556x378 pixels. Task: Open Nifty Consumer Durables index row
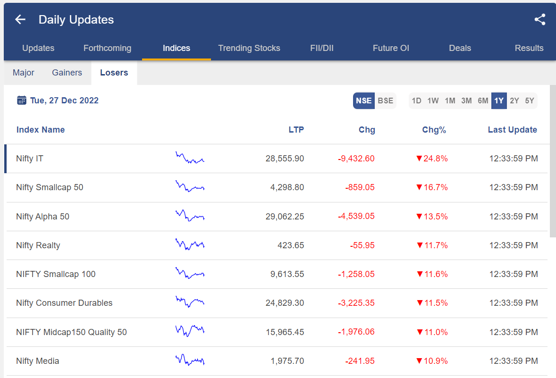(x=64, y=303)
